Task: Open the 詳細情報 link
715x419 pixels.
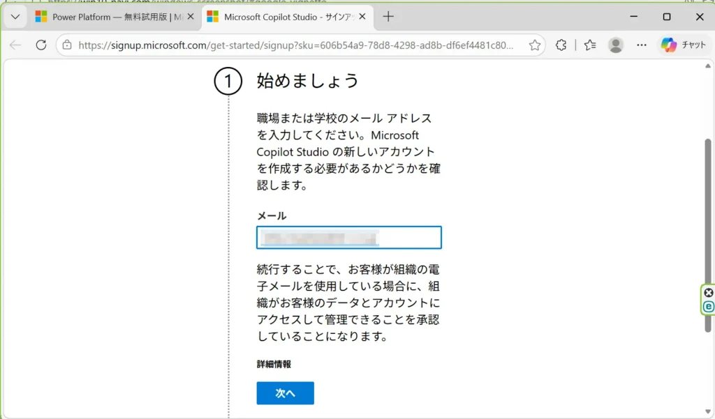Action: click(x=274, y=364)
